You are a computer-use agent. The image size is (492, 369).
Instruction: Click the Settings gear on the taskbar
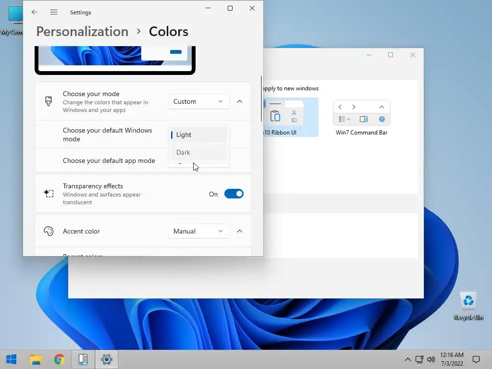pyautogui.click(x=106, y=359)
